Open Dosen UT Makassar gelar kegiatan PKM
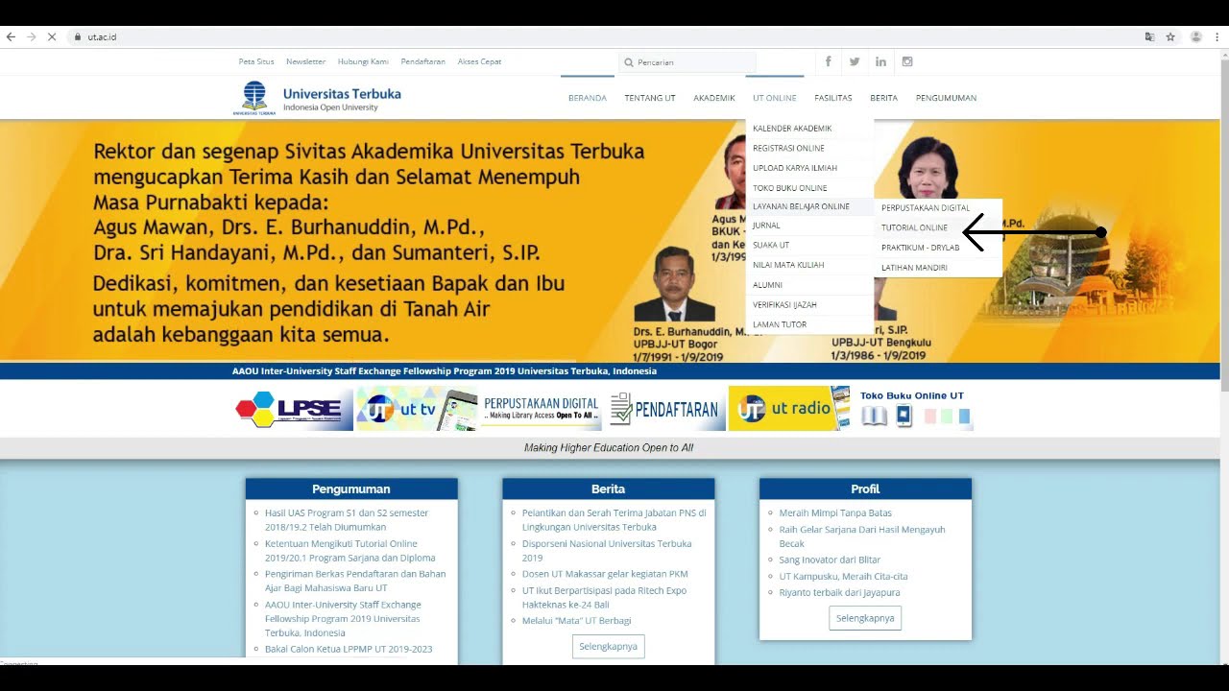The height and width of the screenshot is (691, 1229). 605,574
